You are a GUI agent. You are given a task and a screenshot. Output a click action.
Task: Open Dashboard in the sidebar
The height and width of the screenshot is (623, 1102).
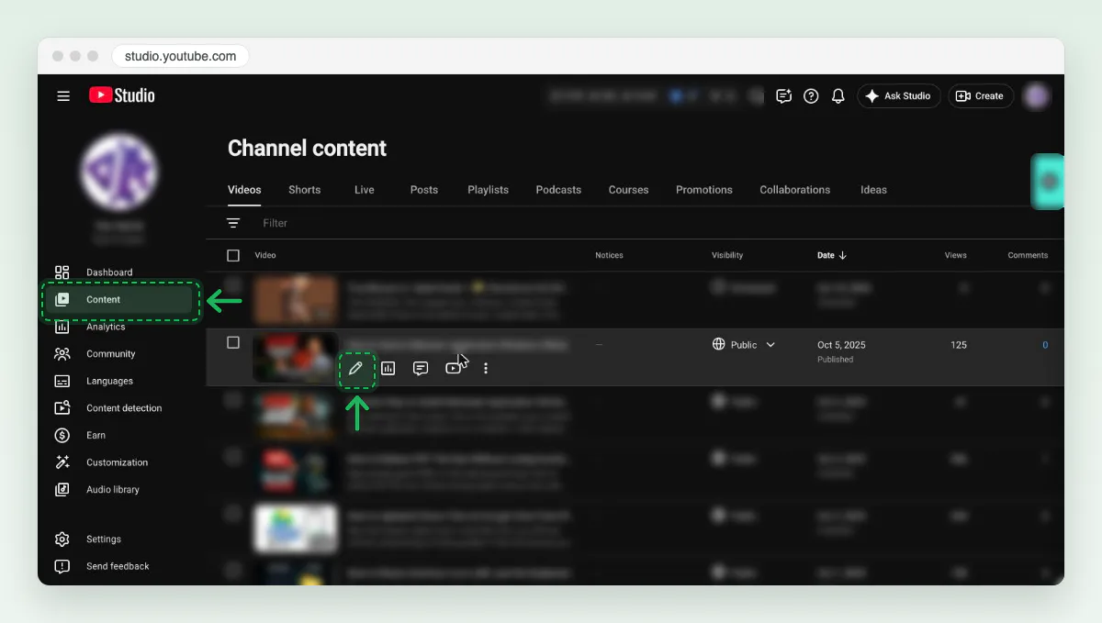click(119, 273)
